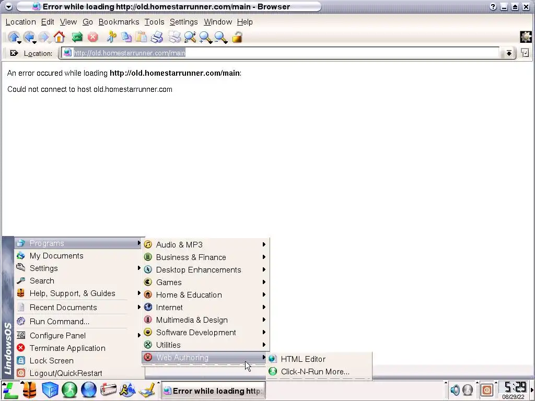Expand the Multimedia & Design submenu
This screenshot has height=401, width=535.
click(205, 320)
